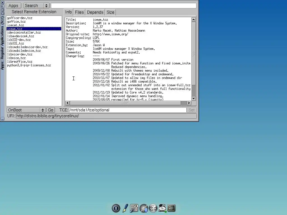The height and width of the screenshot is (215, 287).
Task: Click the version value 1.2.37
Action: point(98,27)
